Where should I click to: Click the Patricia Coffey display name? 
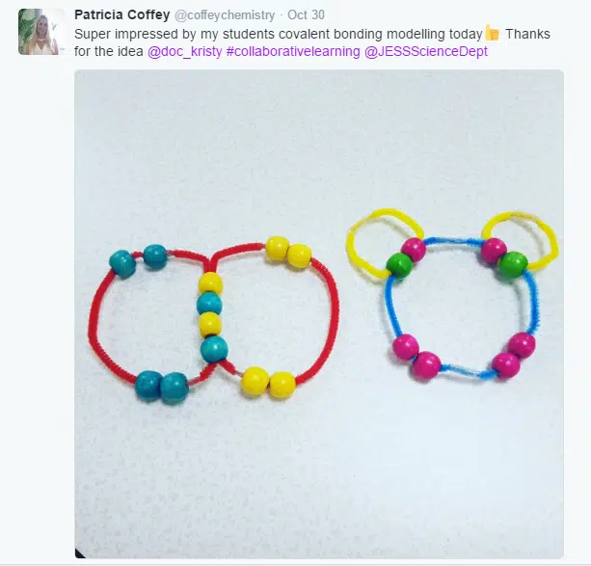(122, 15)
